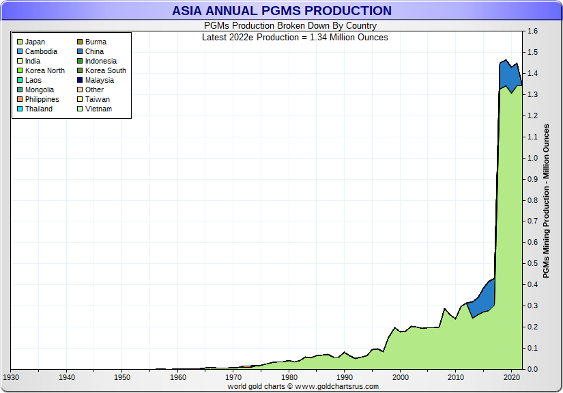The image size is (563, 393).
Task: Click the 0.5 tick on the vertical axis
Action: [533, 264]
